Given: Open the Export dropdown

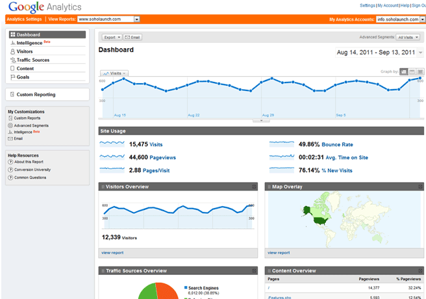Looking at the screenshot, I should click(x=111, y=38).
